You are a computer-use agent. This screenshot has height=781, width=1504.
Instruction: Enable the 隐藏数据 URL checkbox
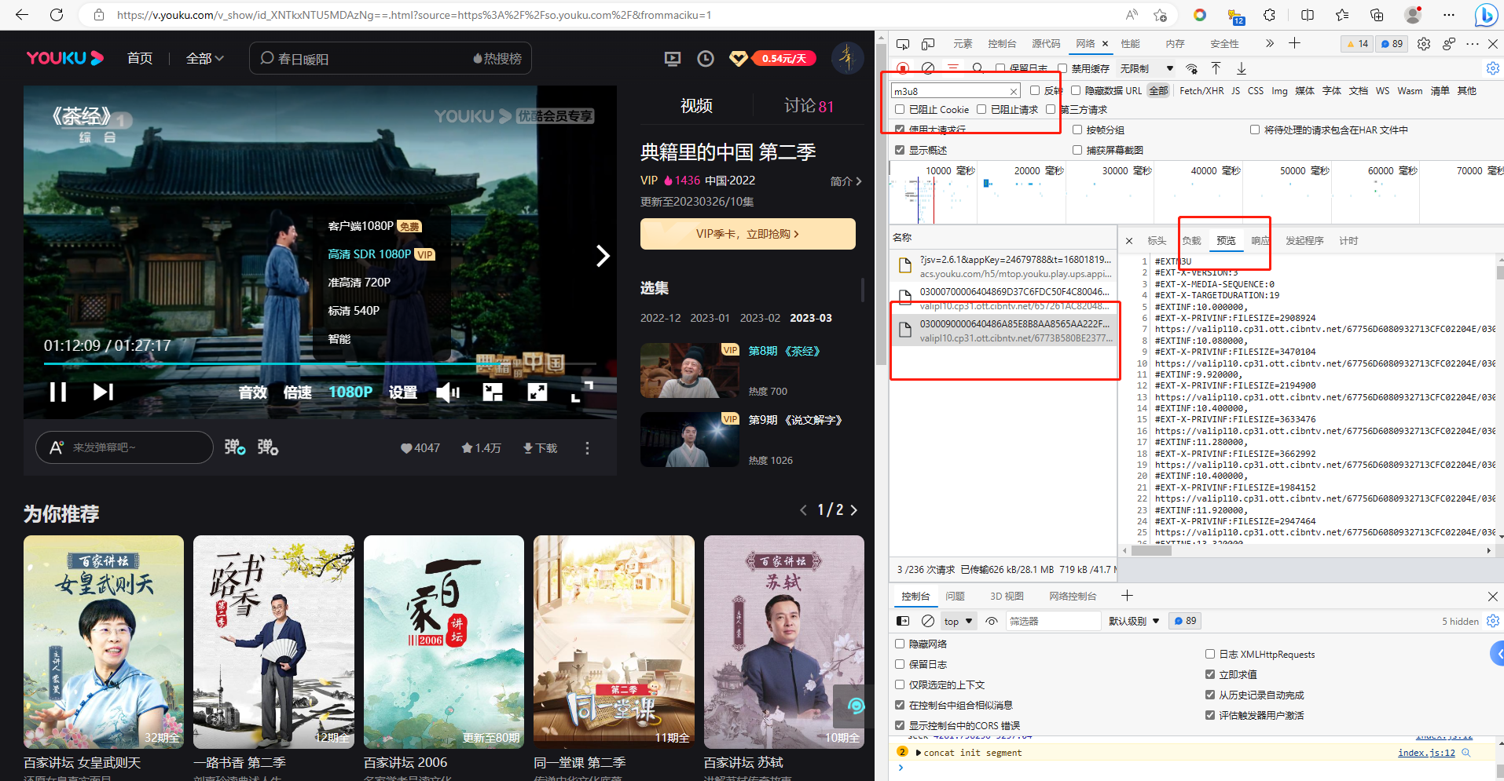(x=1076, y=91)
